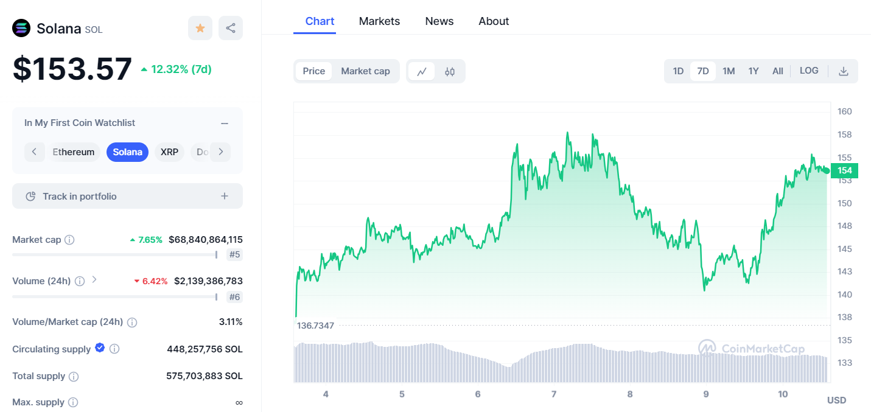Screen dimensions: 871x412
Task: Go to next watchlist coins
Action: coord(220,152)
